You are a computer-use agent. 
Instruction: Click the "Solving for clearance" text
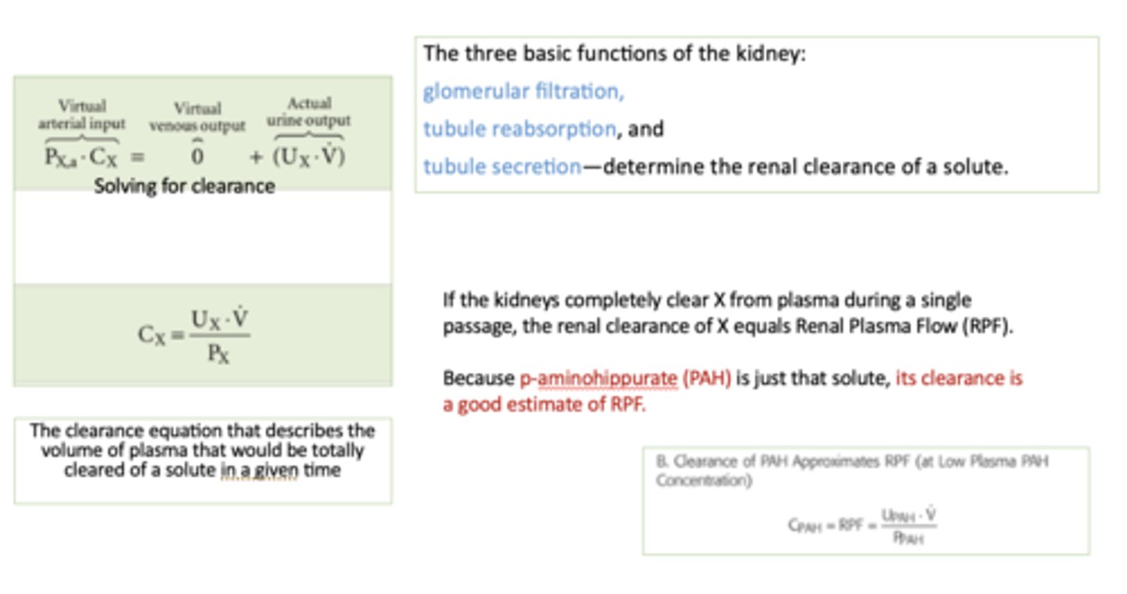185,187
